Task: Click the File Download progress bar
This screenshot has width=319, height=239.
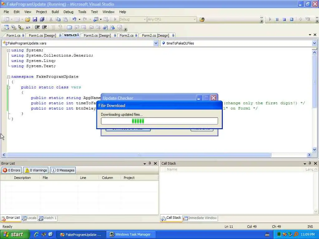Action: coord(159,121)
